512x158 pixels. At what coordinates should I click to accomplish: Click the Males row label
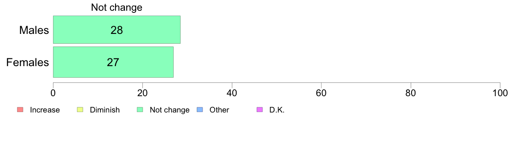pyautogui.click(x=34, y=30)
